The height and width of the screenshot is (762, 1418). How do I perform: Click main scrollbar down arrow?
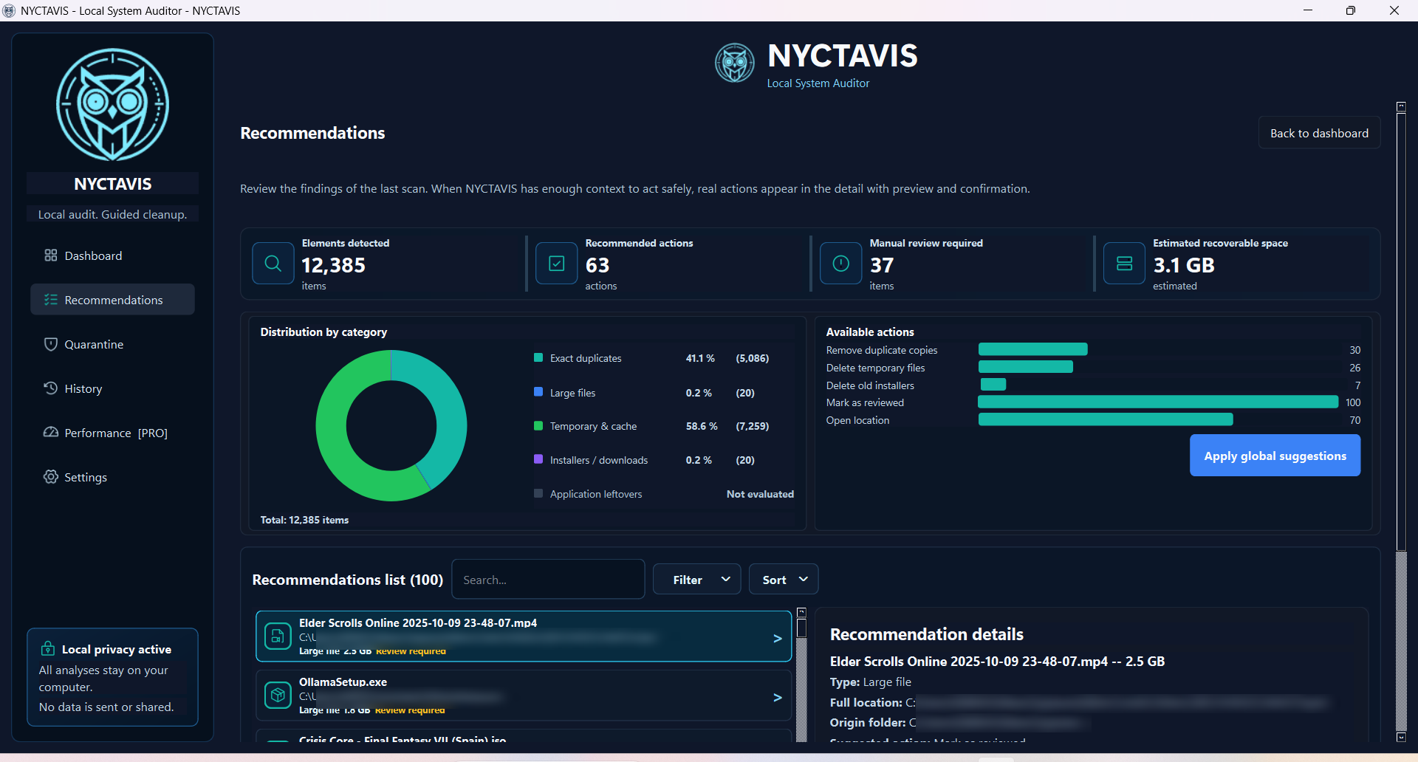(x=1401, y=737)
